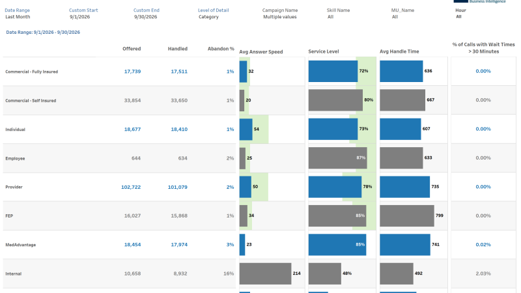
Task: Open Campaign Name filter showing Multiple values
Action: tap(280, 17)
